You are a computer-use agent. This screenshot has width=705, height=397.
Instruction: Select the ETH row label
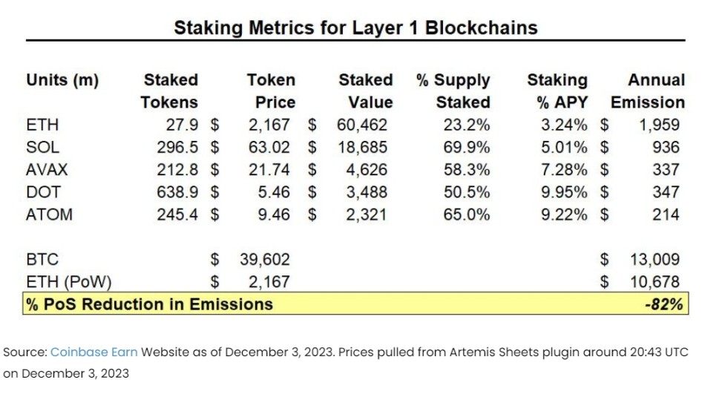tap(42, 125)
